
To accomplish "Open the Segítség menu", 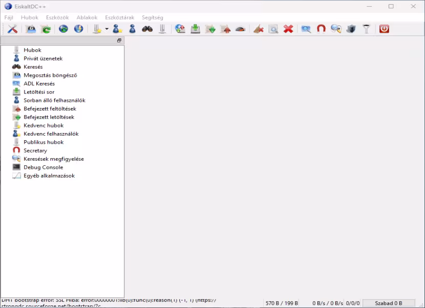I will tap(152, 17).
